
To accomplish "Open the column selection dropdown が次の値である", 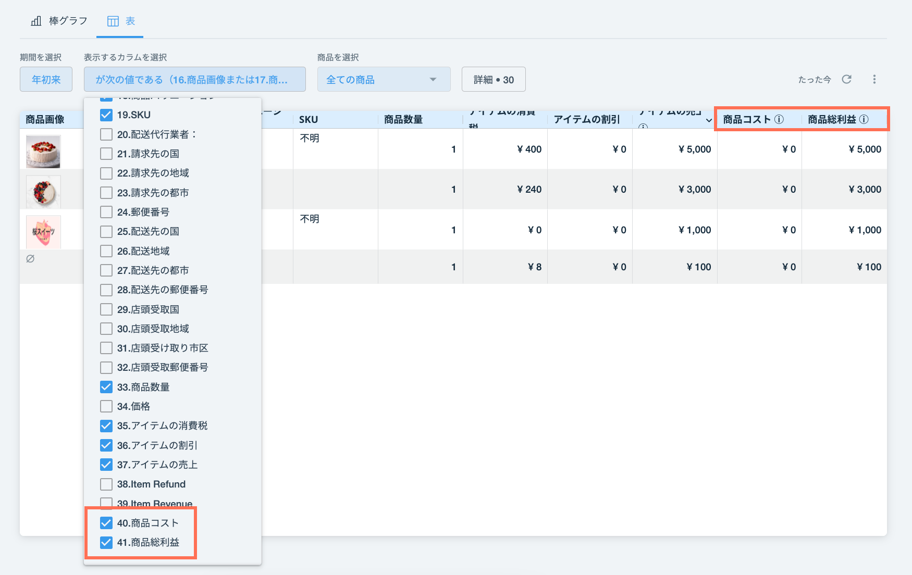I will [194, 79].
